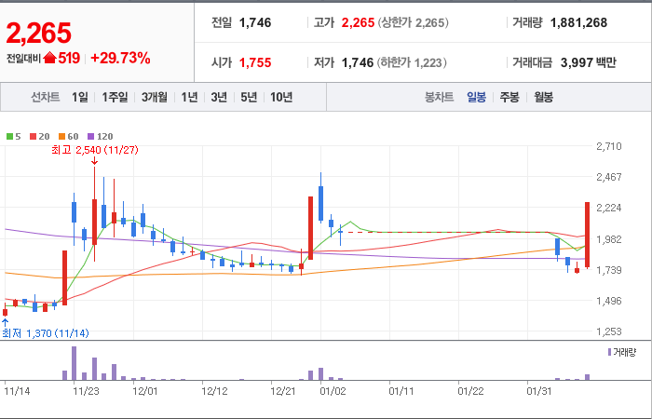Screen dimensions: 652x419
Task: Click the red up-arrow icon beside 519
Action: [49, 58]
